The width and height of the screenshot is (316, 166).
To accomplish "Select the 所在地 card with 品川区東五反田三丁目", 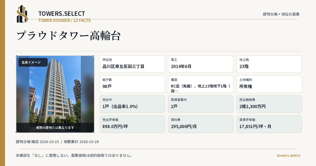I will click(132, 64).
